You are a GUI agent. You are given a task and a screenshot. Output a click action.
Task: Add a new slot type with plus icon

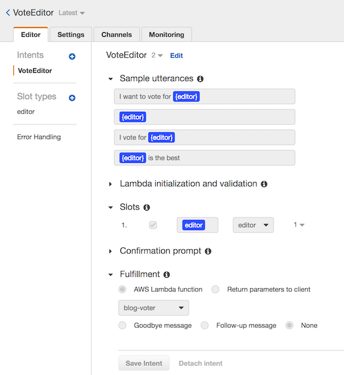coord(72,98)
